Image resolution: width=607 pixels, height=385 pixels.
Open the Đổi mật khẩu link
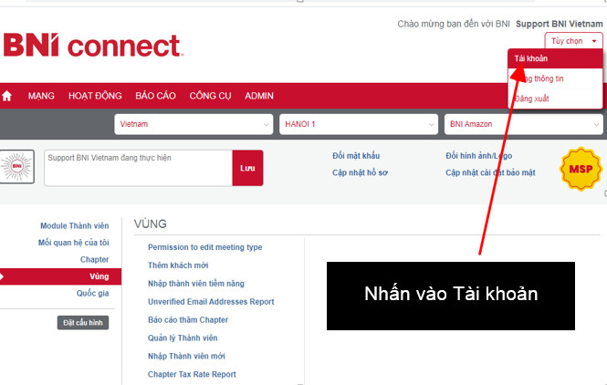point(356,156)
